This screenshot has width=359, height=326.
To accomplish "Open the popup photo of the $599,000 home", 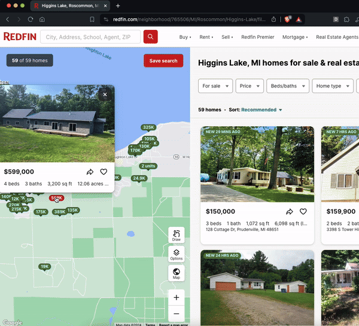I will (x=57, y=123).
